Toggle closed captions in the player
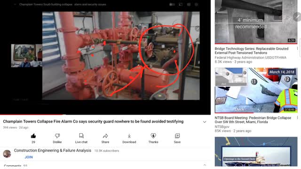Viewport: 301px width, 169px height. (189, 4)
